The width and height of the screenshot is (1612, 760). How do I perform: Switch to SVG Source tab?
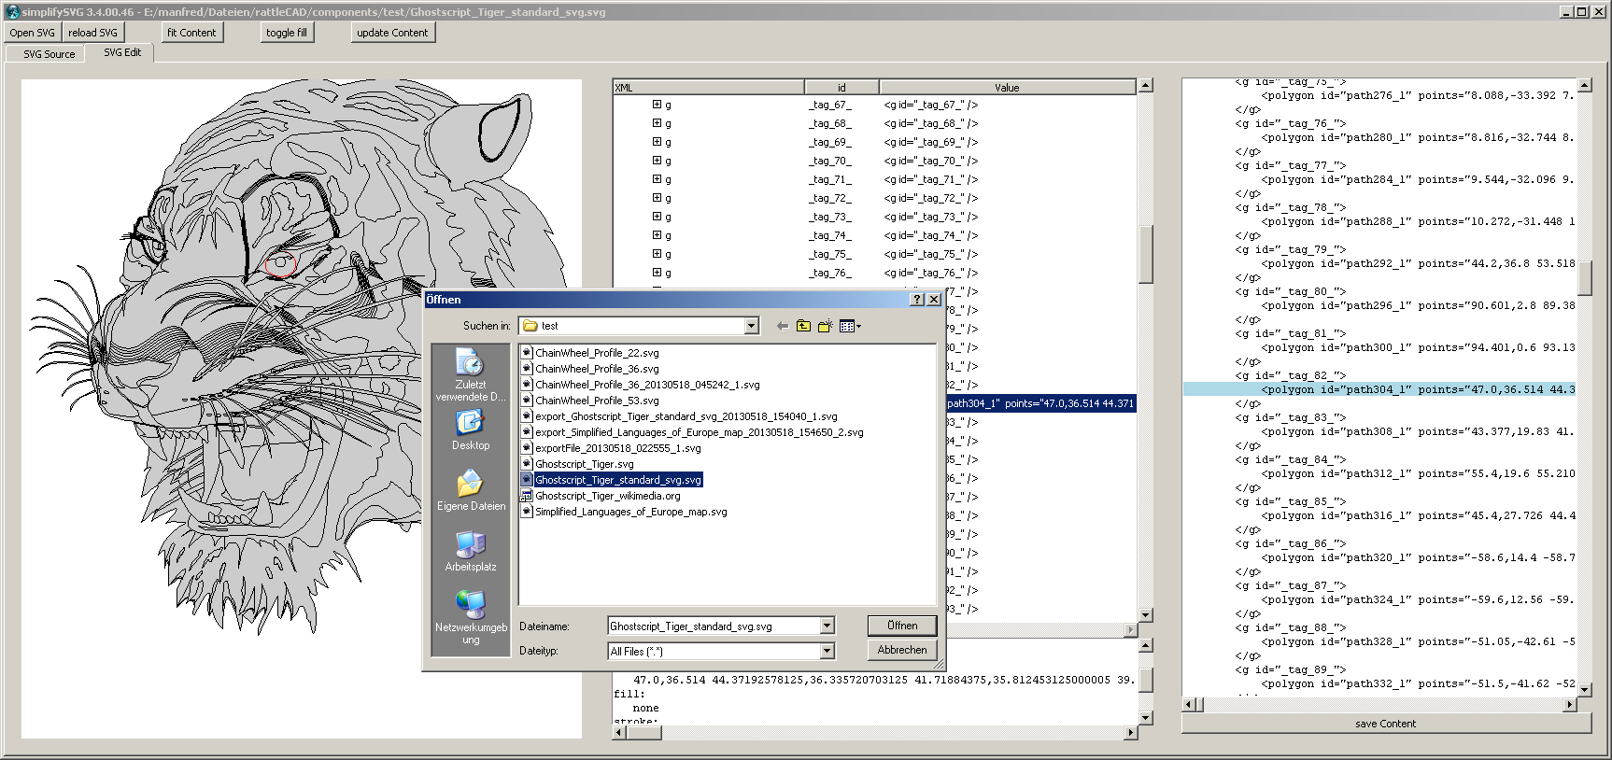click(49, 54)
